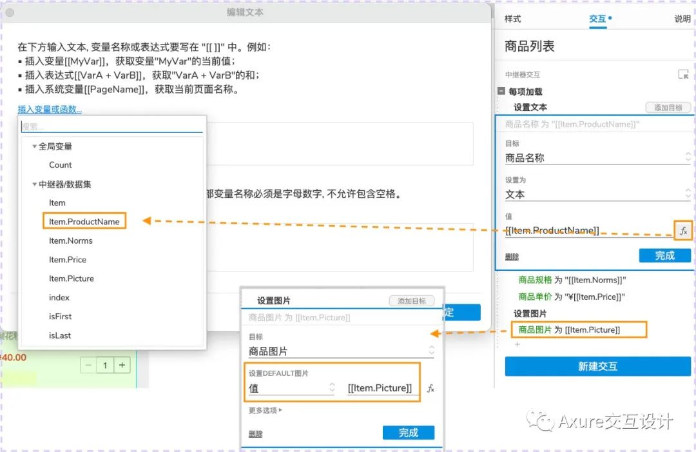Click the 新建交互 button

click(597, 366)
